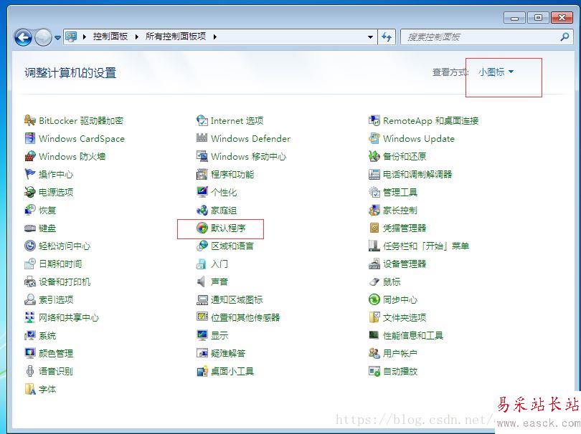Expand the address bar history dropdown
The height and width of the screenshot is (434, 581).
370,37
